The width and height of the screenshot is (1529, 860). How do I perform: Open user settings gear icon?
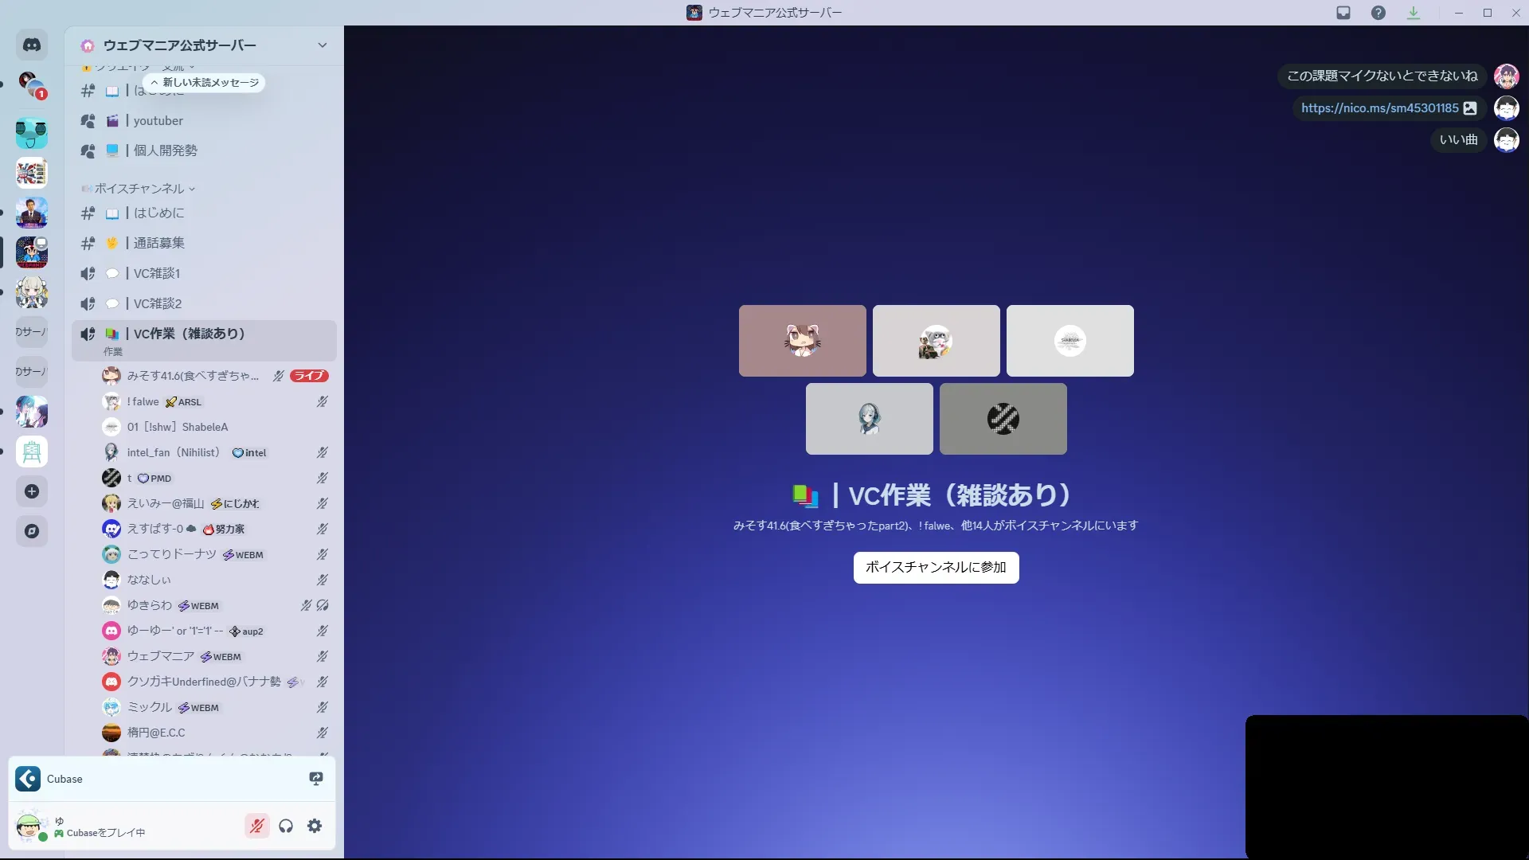[x=315, y=826]
